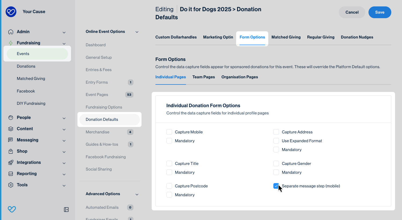Expand the Reporting menu chevron
This screenshot has width=402, height=220.
64,174
